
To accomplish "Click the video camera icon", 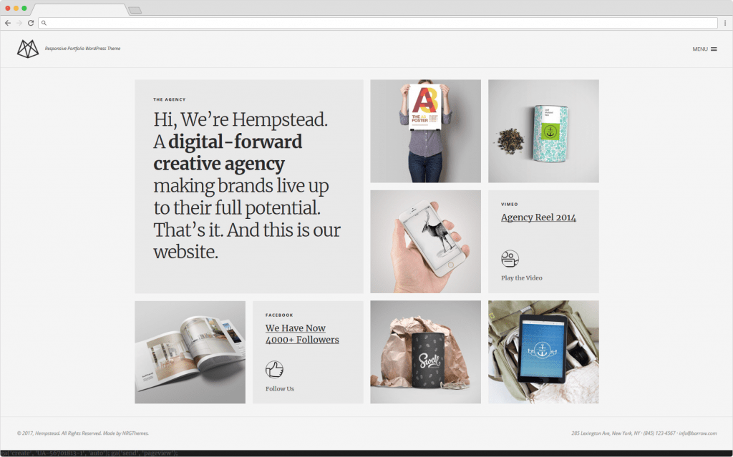I will (510, 258).
